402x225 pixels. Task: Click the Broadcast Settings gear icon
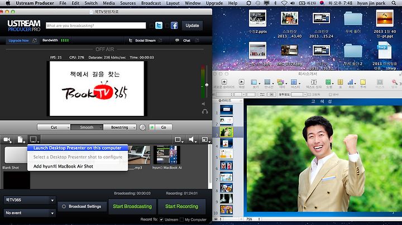(x=64, y=206)
